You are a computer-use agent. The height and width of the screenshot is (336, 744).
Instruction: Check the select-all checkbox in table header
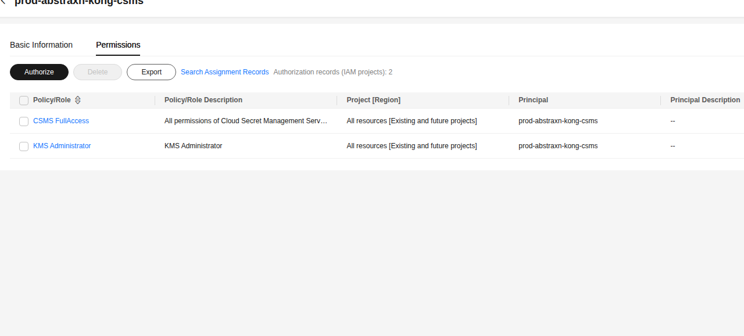(24, 100)
